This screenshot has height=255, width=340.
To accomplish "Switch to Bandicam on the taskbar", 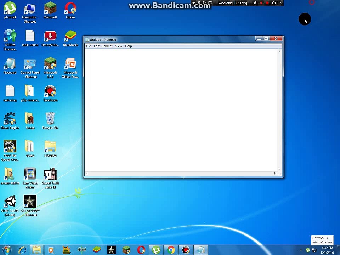I will click(x=186, y=250).
